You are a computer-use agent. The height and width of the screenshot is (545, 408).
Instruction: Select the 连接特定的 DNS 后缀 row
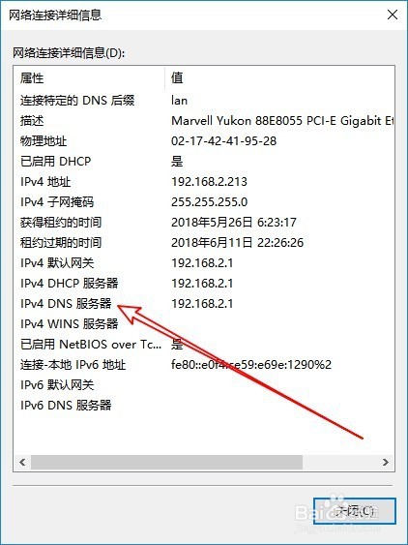204,100
